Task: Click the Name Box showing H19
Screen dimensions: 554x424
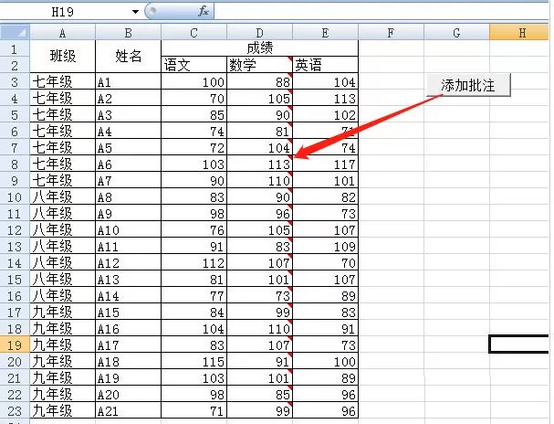Action: point(64,12)
